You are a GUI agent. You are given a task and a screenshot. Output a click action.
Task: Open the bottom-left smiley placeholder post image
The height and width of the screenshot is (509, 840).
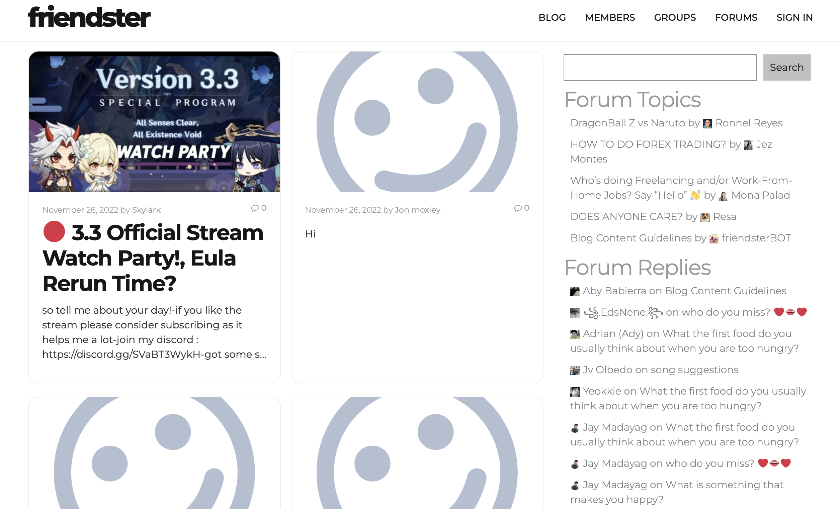pos(154,453)
